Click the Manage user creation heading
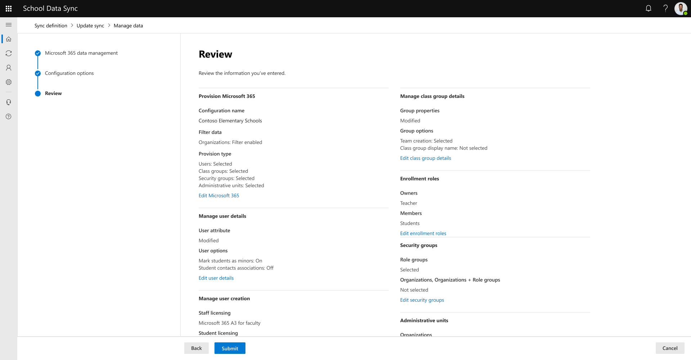The height and width of the screenshot is (360, 691). click(x=224, y=298)
